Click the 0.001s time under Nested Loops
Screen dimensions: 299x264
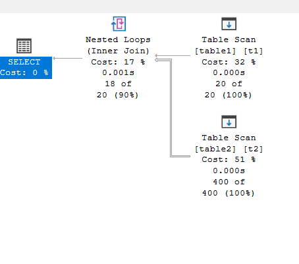(118, 72)
